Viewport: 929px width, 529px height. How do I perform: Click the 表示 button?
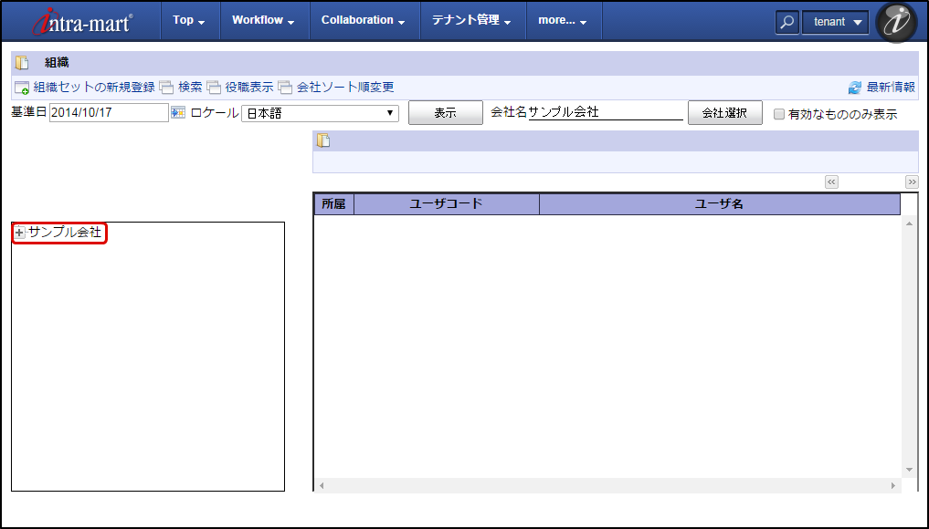445,113
